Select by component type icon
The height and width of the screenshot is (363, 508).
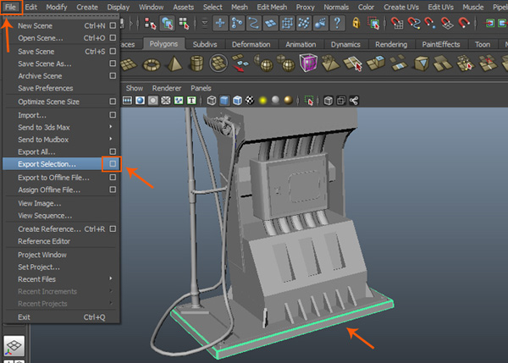click(x=184, y=24)
